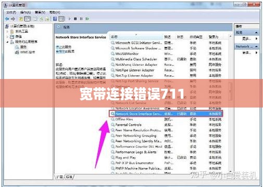This screenshot has height=187, width=263.
Task: Click the gear icon beside Net.Pipe Listener Adapter
Action: [x=113, y=70]
